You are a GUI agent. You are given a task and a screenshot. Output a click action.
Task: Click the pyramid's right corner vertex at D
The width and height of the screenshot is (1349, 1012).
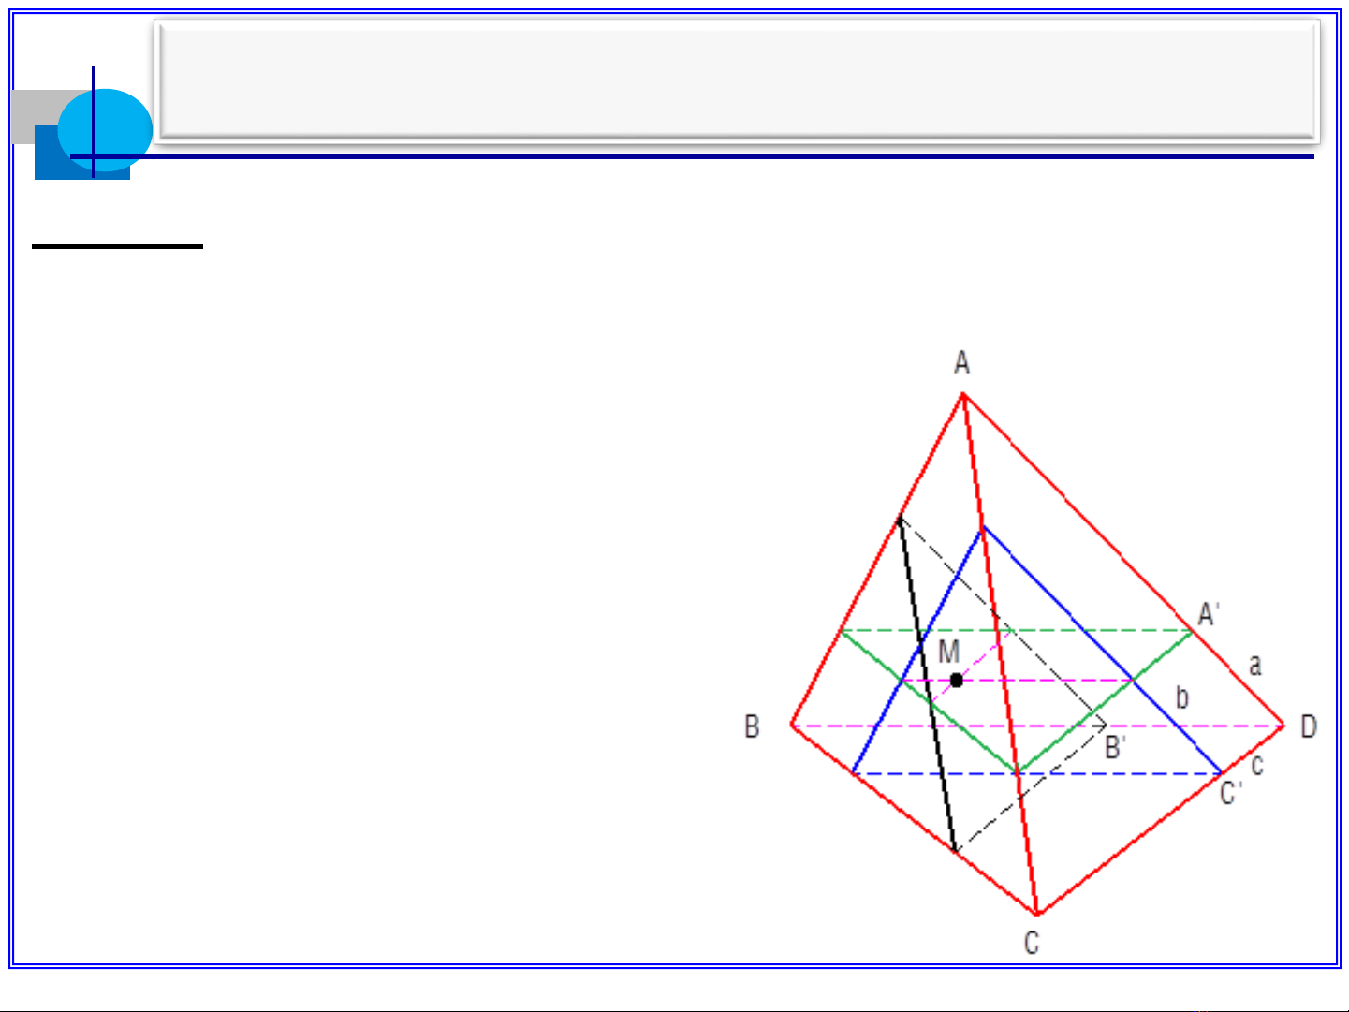tap(1283, 726)
